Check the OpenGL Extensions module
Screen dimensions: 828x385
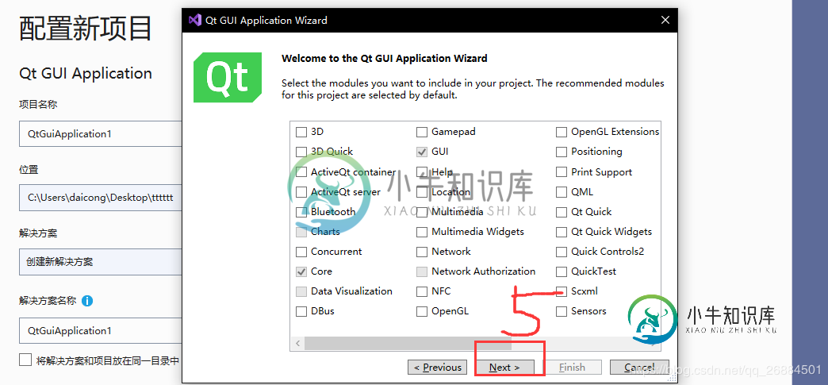click(562, 132)
